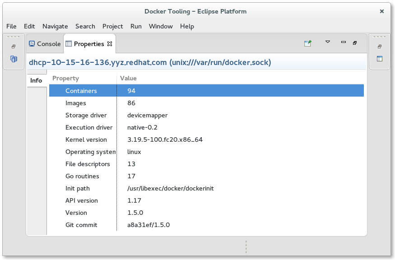This screenshot has height=260, width=395.
Task: Click the value 86 for Images
Action: [x=131, y=103]
